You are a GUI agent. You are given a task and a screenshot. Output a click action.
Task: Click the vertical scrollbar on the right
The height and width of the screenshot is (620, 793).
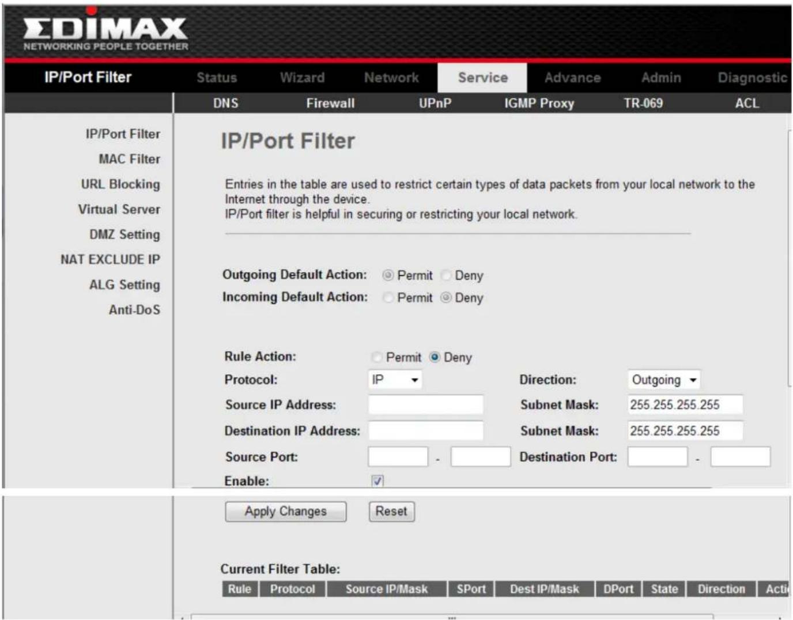click(x=789, y=258)
